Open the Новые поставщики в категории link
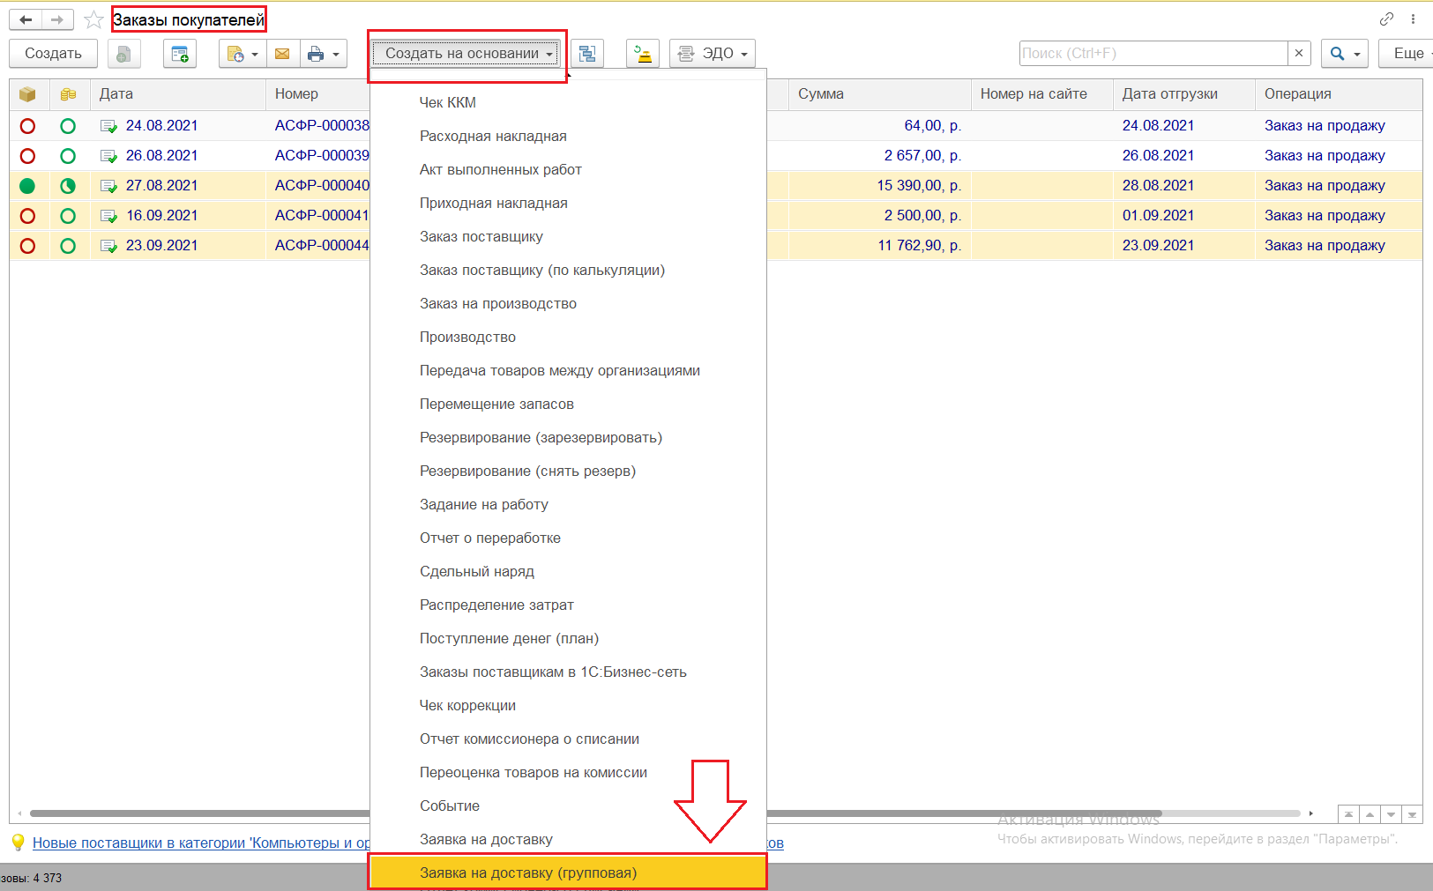 coord(201,843)
